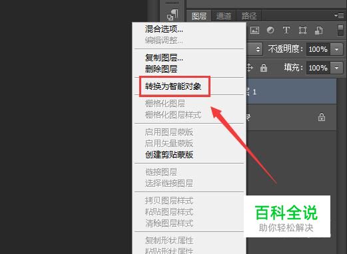This screenshot has width=347, height=254.
Task: Filter layers by shape layers
Action: coord(302,30)
